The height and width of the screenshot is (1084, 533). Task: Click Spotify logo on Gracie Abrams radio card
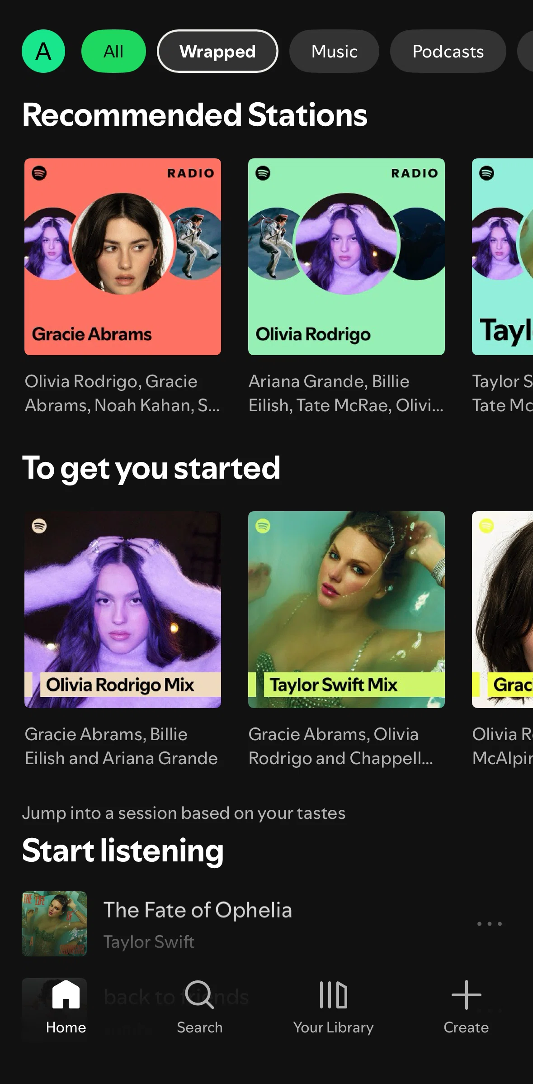pos(39,173)
